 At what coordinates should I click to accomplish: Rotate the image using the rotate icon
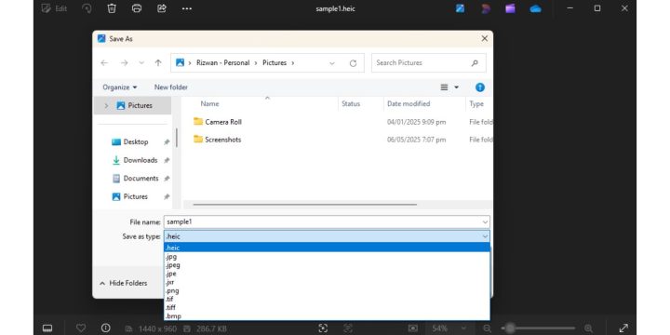pos(87,8)
